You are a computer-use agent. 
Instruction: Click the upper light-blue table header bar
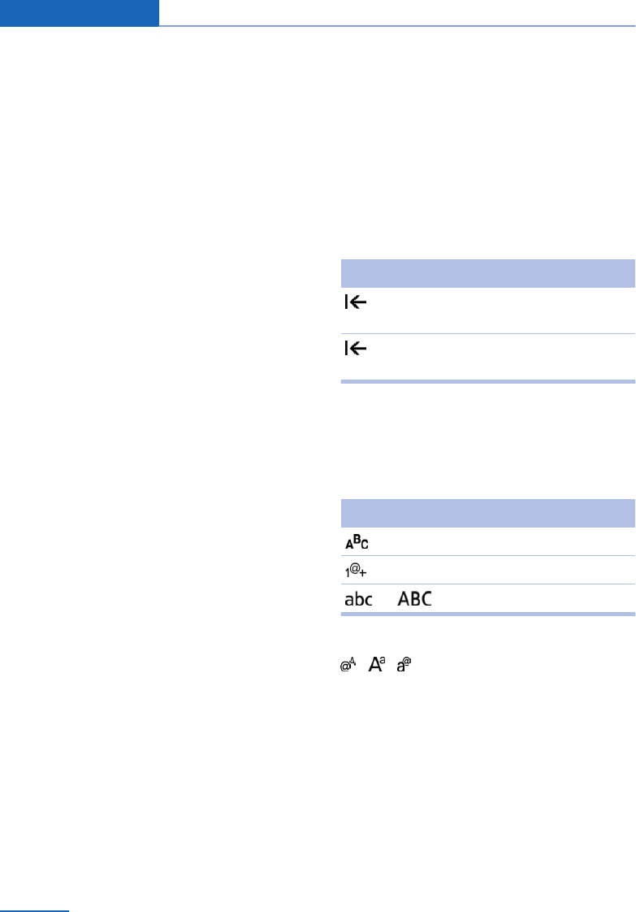pos(487,272)
